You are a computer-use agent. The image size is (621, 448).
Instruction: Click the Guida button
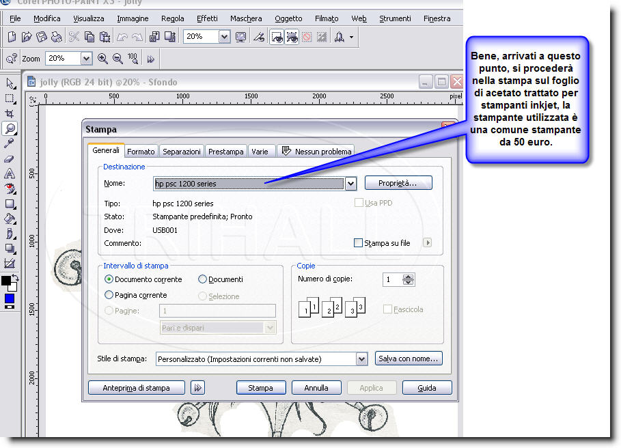pyautogui.click(x=427, y=388)
